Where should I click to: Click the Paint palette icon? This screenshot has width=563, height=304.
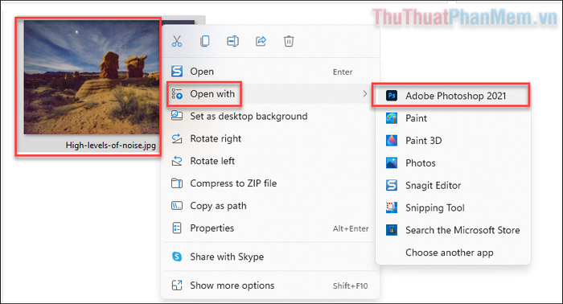pyautogui.click(x=392, y=117)
